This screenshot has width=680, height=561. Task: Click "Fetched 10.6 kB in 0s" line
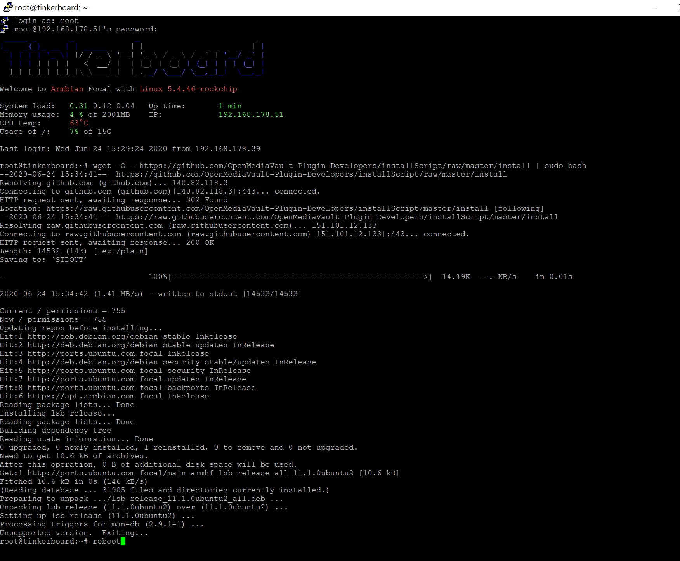[x=74, y=481]
